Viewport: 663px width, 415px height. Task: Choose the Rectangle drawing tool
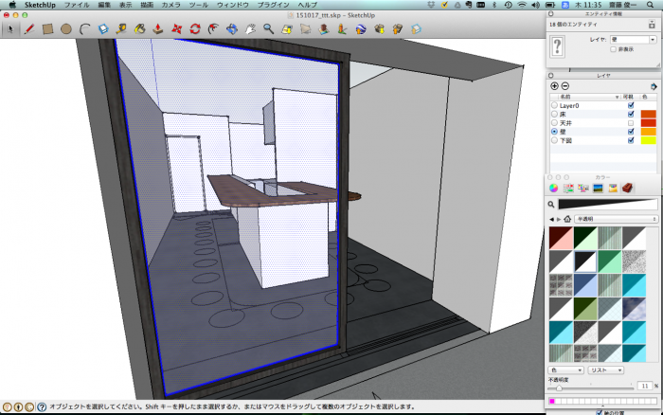(47, 29)
